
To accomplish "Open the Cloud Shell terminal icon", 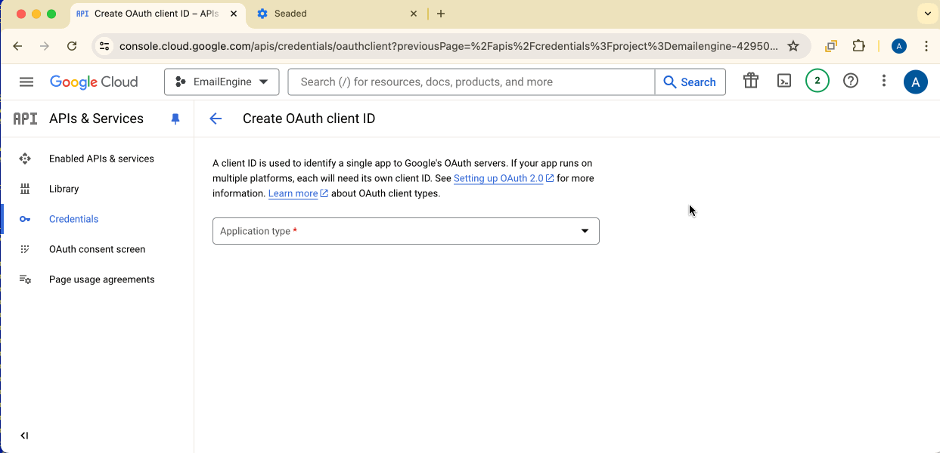I will click(x=783, y=81).
